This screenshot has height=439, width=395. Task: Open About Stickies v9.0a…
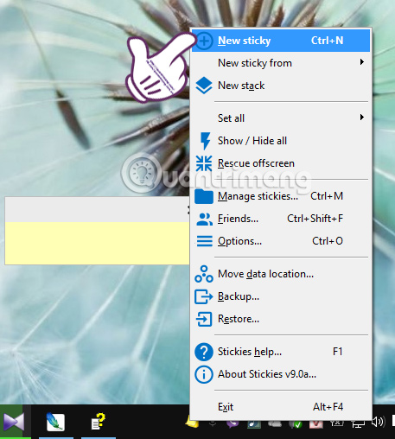280,374
